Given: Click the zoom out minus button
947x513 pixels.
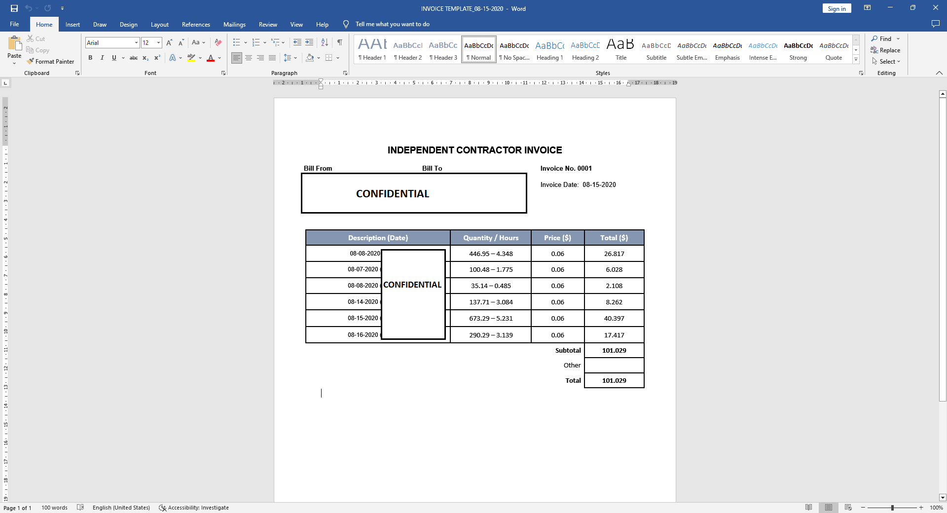Looking at the screenshot, I should [863, 508].
